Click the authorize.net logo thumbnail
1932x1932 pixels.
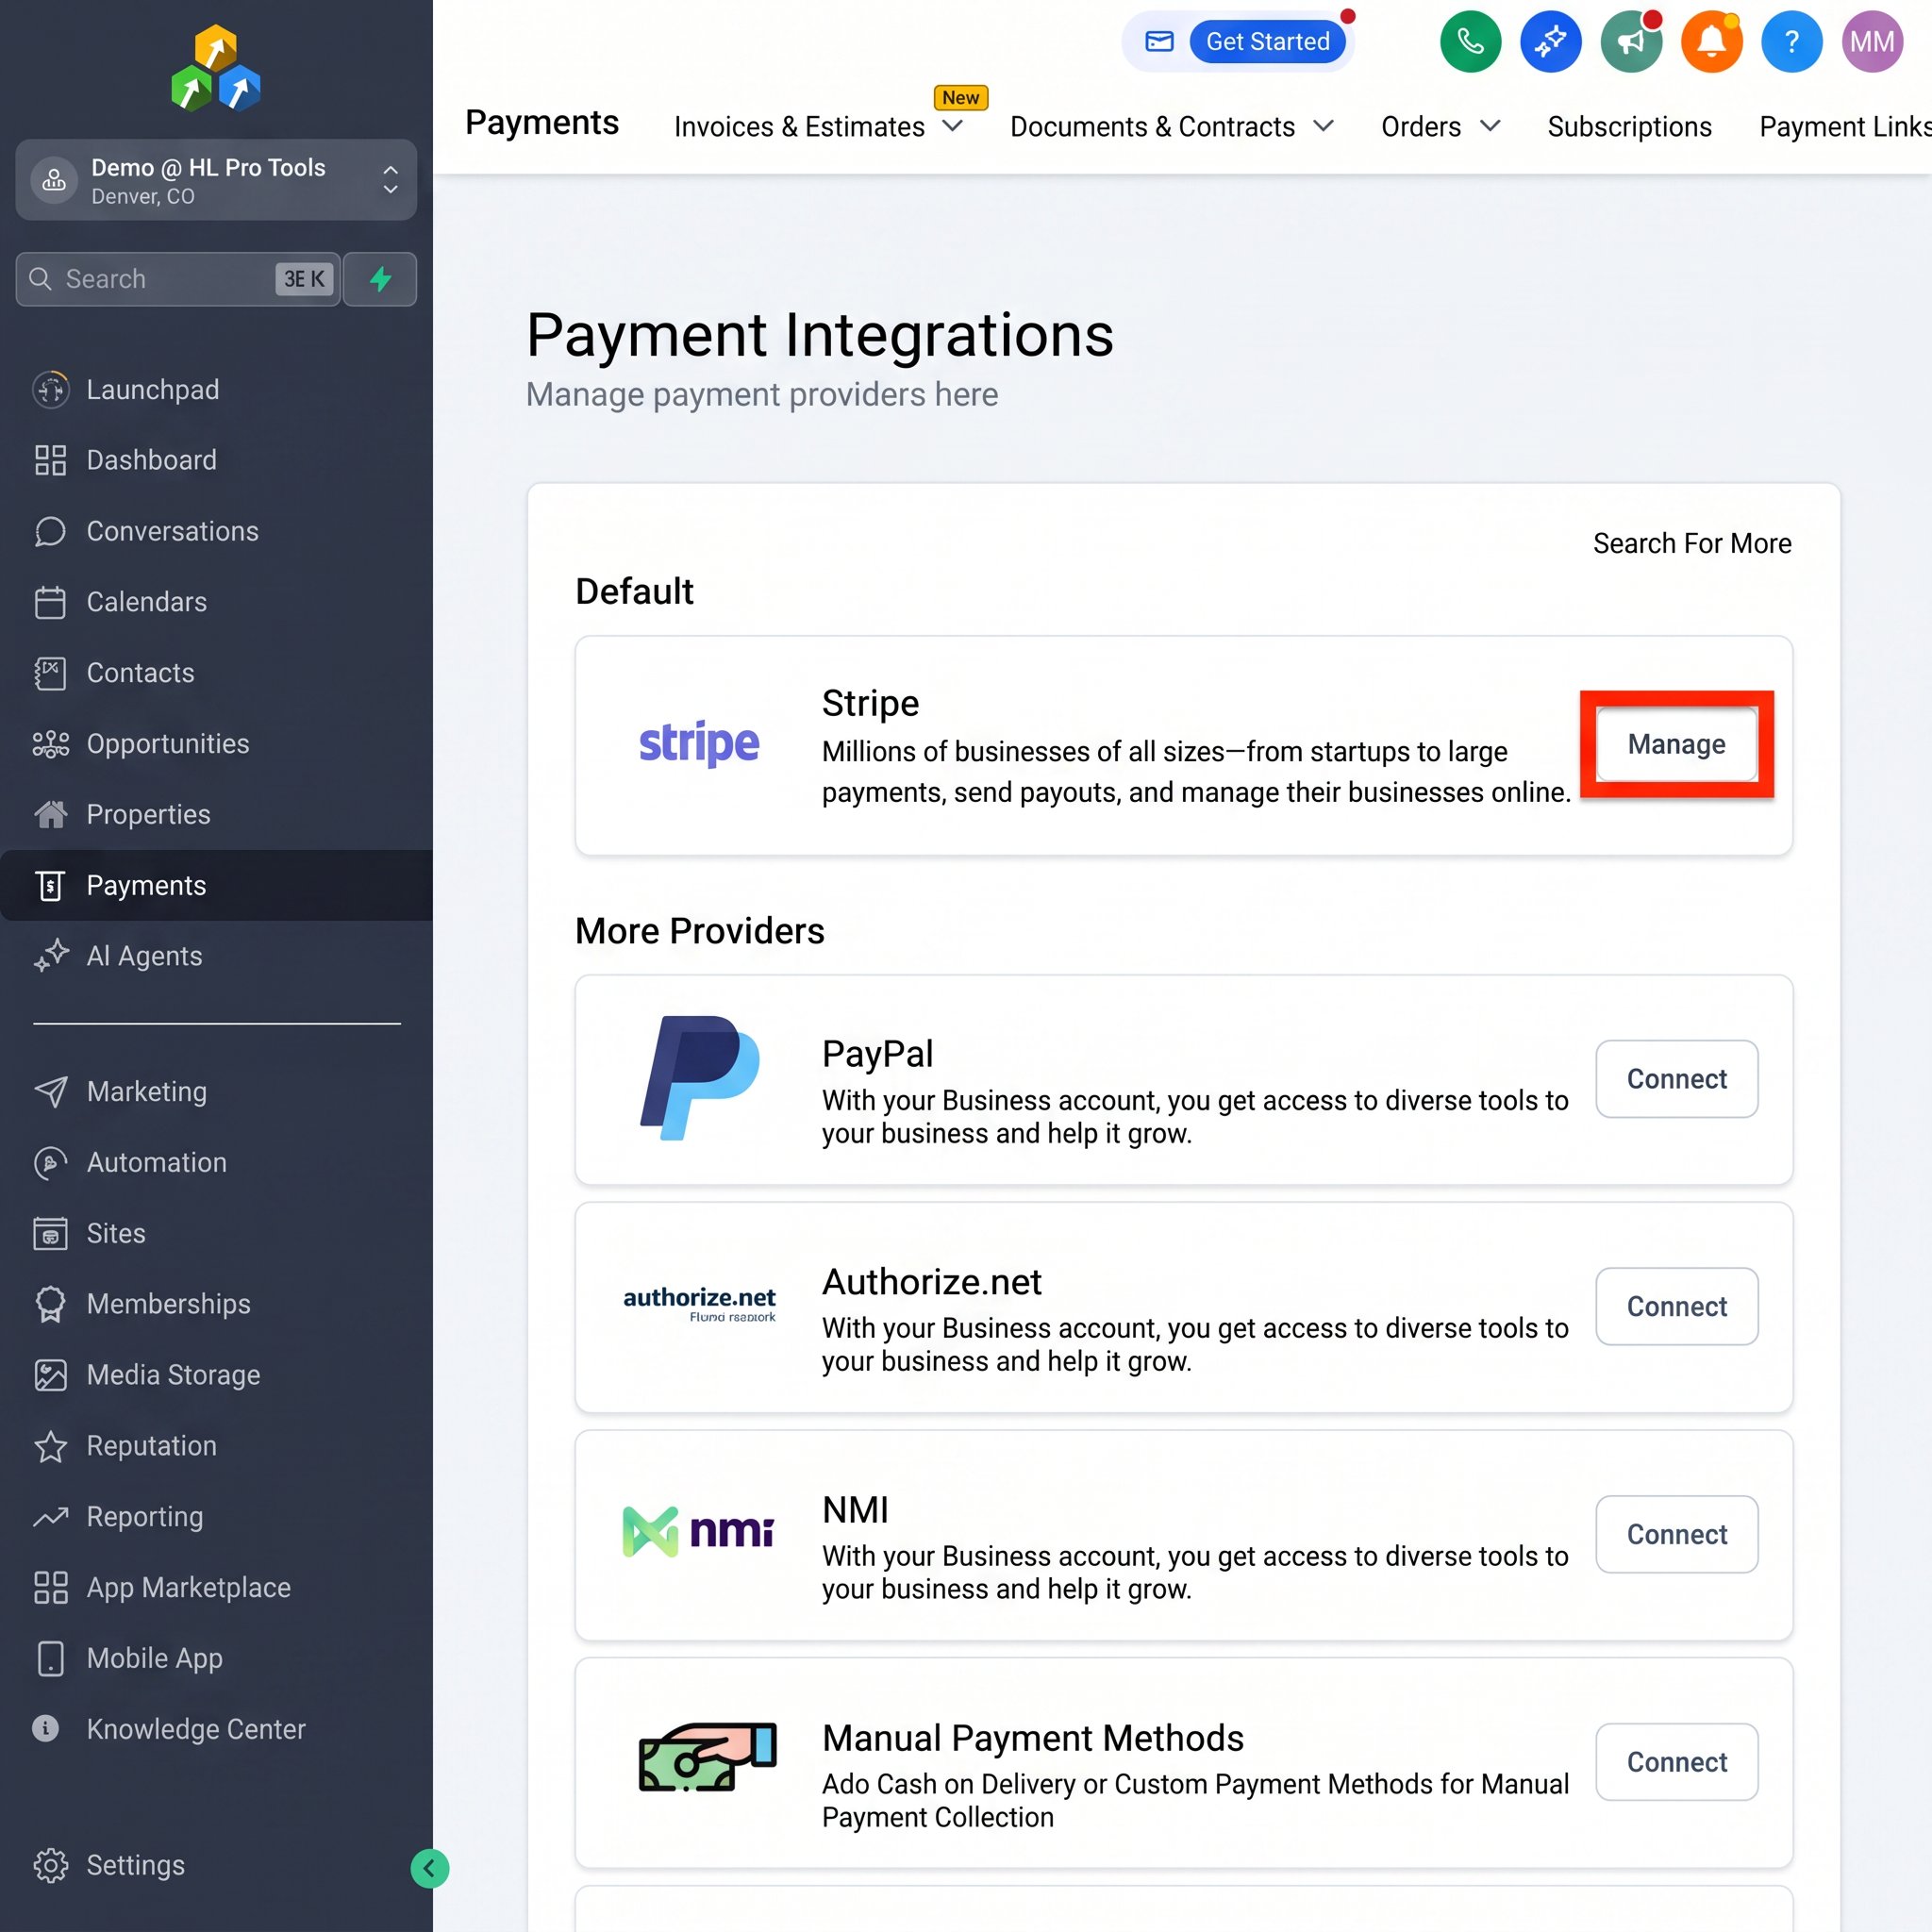pos(699,1304)
